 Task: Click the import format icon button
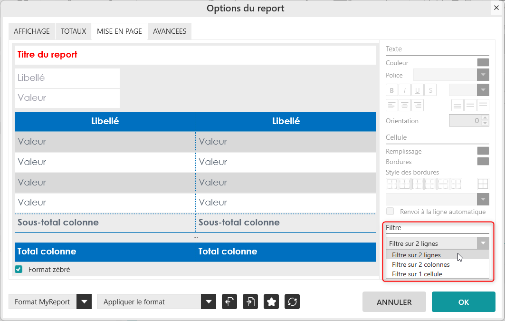[250, 302]
